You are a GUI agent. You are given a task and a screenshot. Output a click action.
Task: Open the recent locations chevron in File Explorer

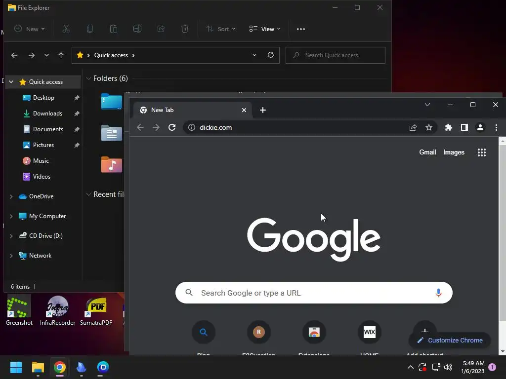coord(46,55)
